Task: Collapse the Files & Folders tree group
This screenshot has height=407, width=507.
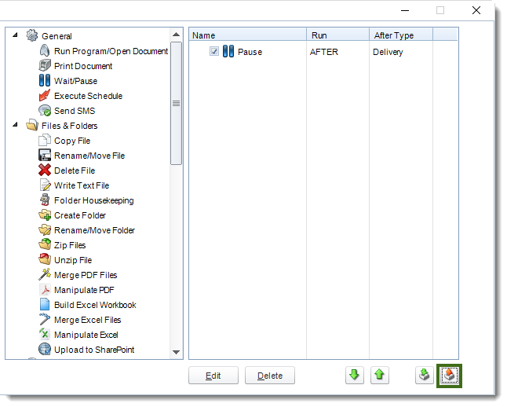Action: pyautogui.click(x=15, y=125)
